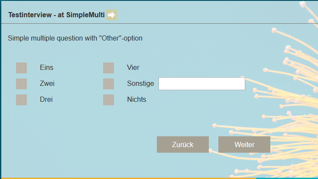
Task: Click the 'Drei' option label text
Action: pyautogui.click(x=46, y=100)
